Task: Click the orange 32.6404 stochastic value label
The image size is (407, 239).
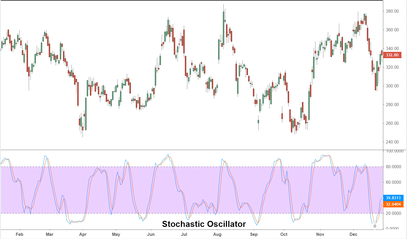Action: [x=393, y=204]
